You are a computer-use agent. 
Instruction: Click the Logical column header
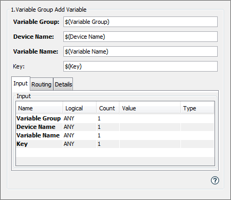pos(80,108)
